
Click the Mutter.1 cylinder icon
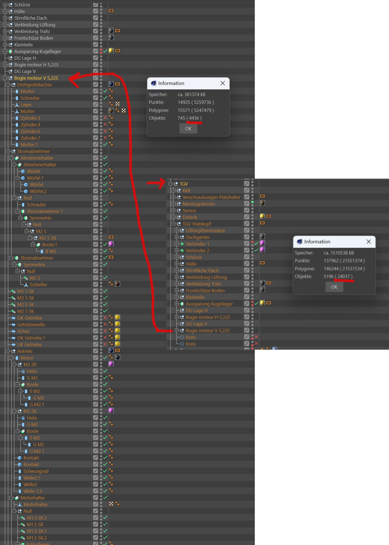coord(17,145)
